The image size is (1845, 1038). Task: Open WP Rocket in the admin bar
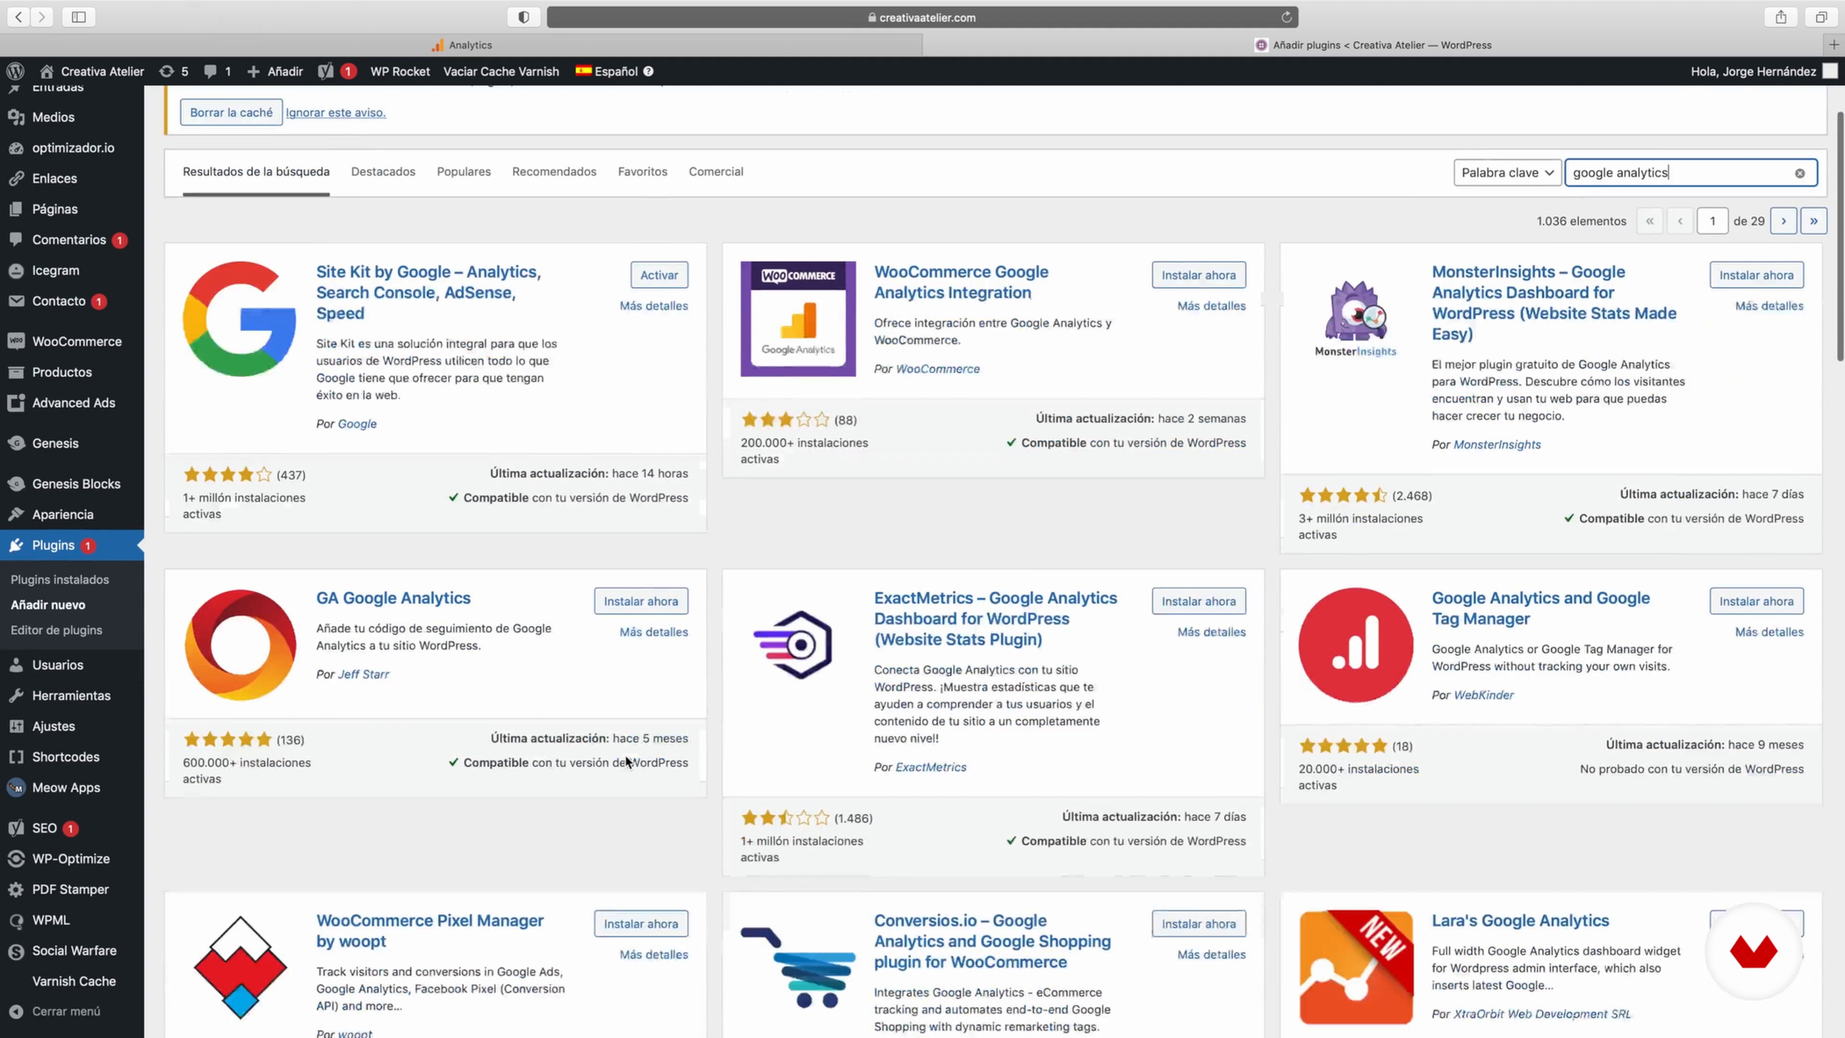tap(400, 71)
